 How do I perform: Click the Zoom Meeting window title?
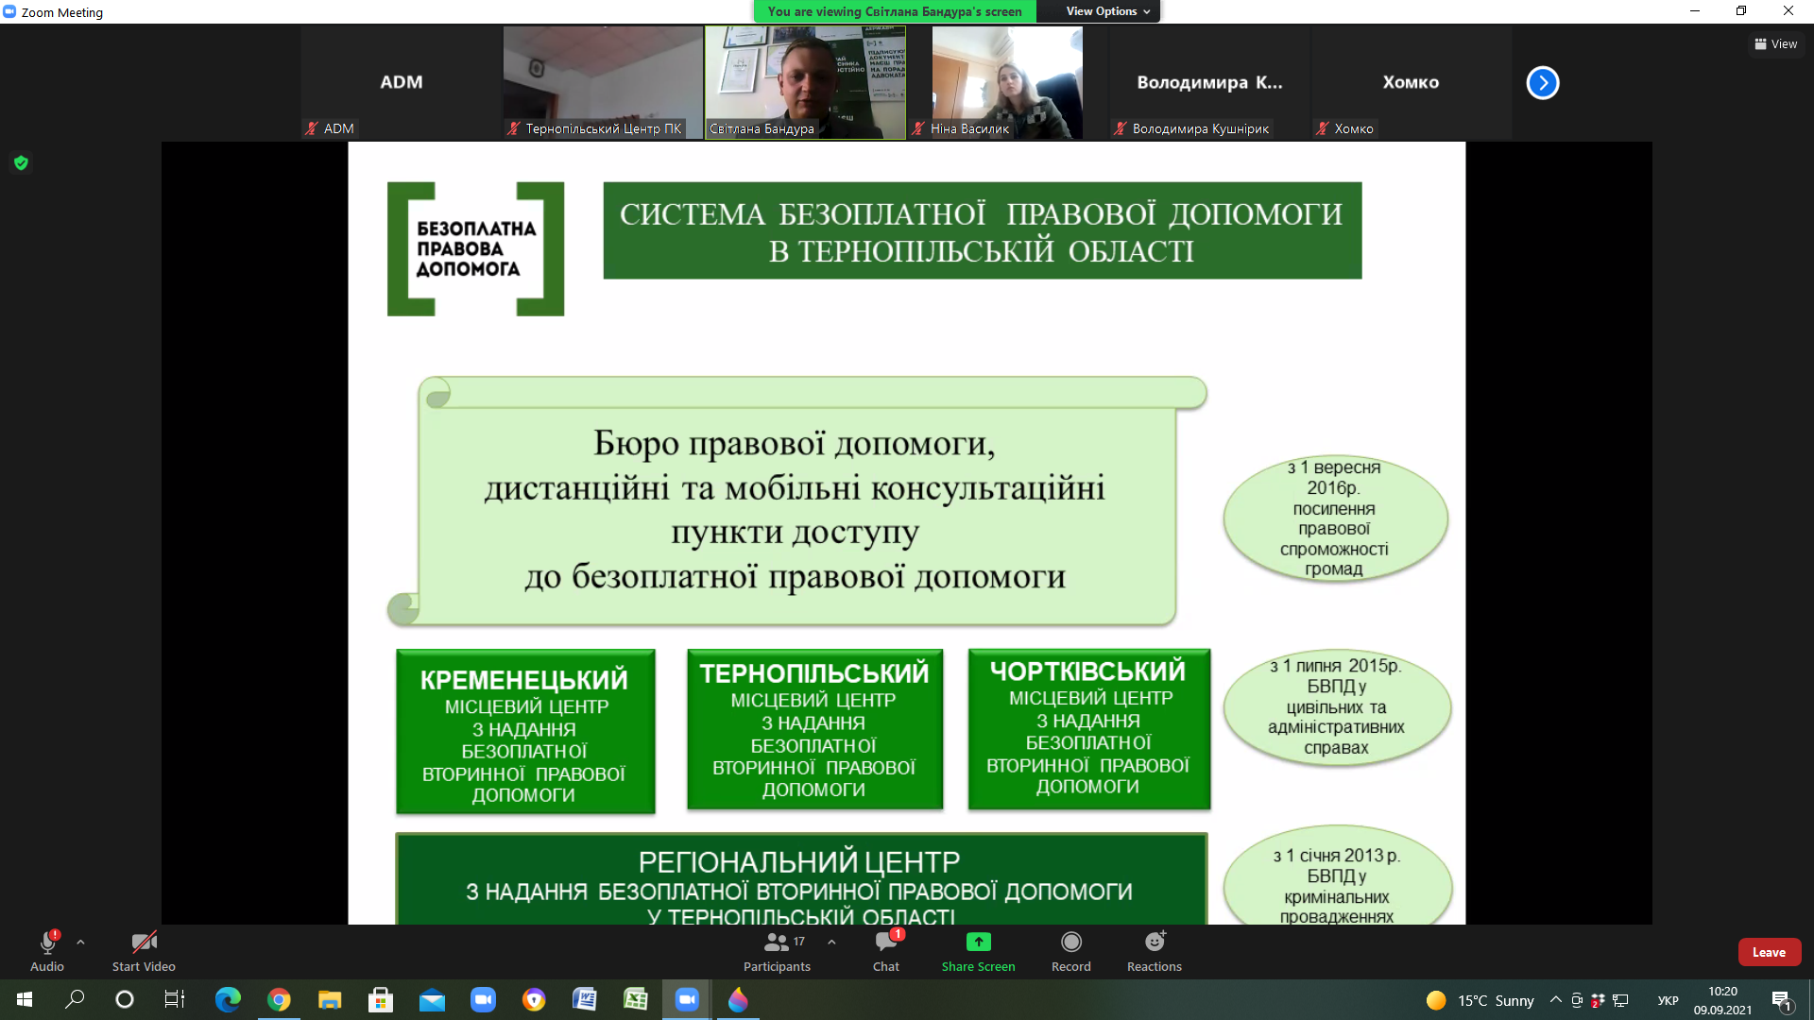pos(61,12)
